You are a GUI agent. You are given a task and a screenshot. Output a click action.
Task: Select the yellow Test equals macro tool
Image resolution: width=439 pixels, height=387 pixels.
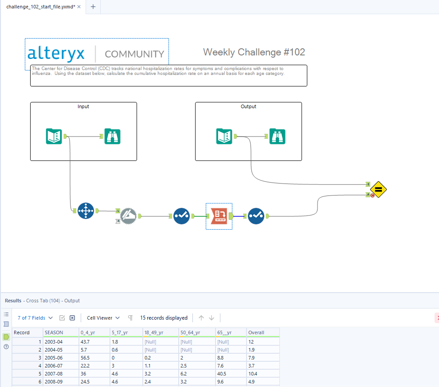[378, 189]
